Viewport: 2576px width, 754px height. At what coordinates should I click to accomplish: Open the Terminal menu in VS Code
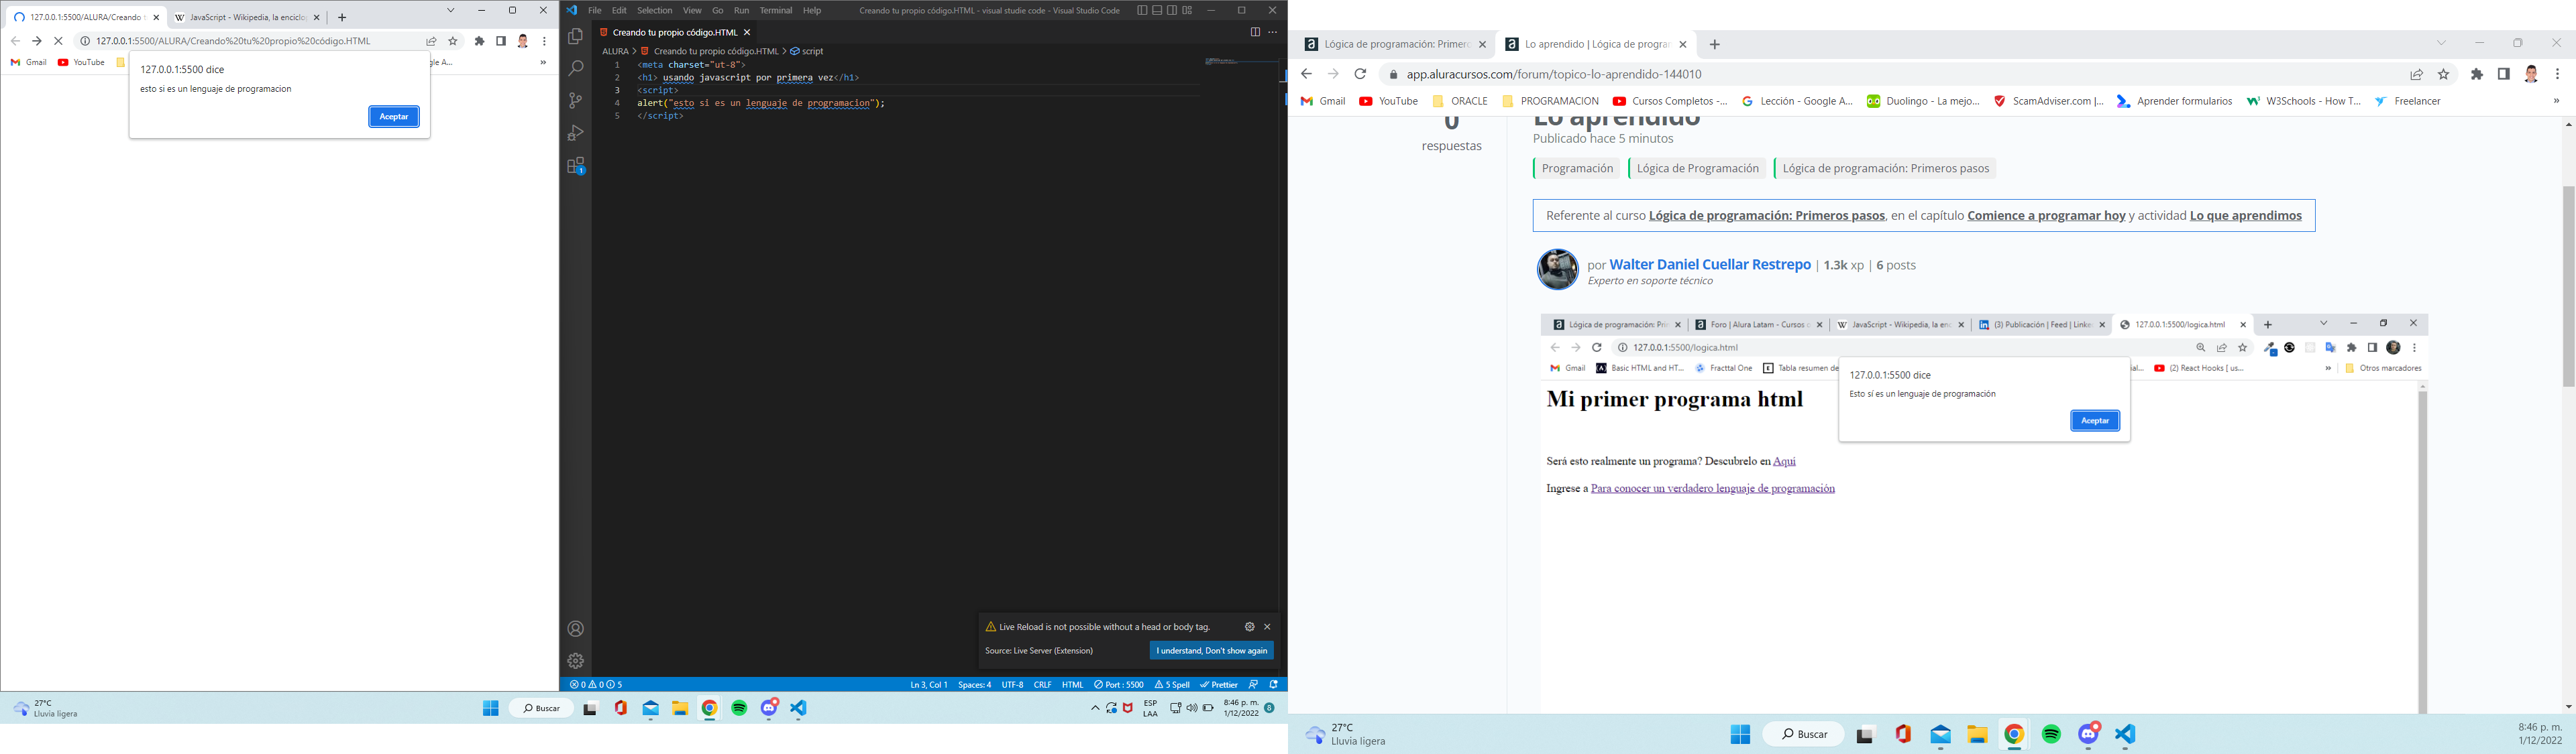click(x=776, y=10)
